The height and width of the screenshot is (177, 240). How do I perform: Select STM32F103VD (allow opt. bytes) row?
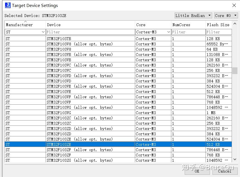(x=118, y=76)
